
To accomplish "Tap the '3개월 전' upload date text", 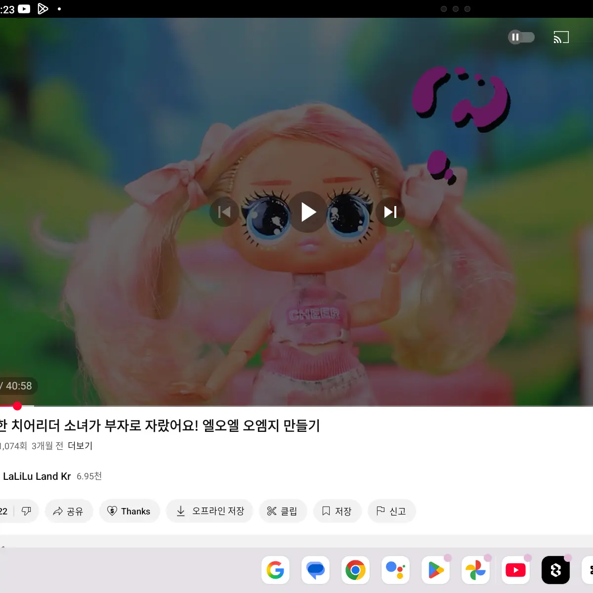I will click(47, 446).
